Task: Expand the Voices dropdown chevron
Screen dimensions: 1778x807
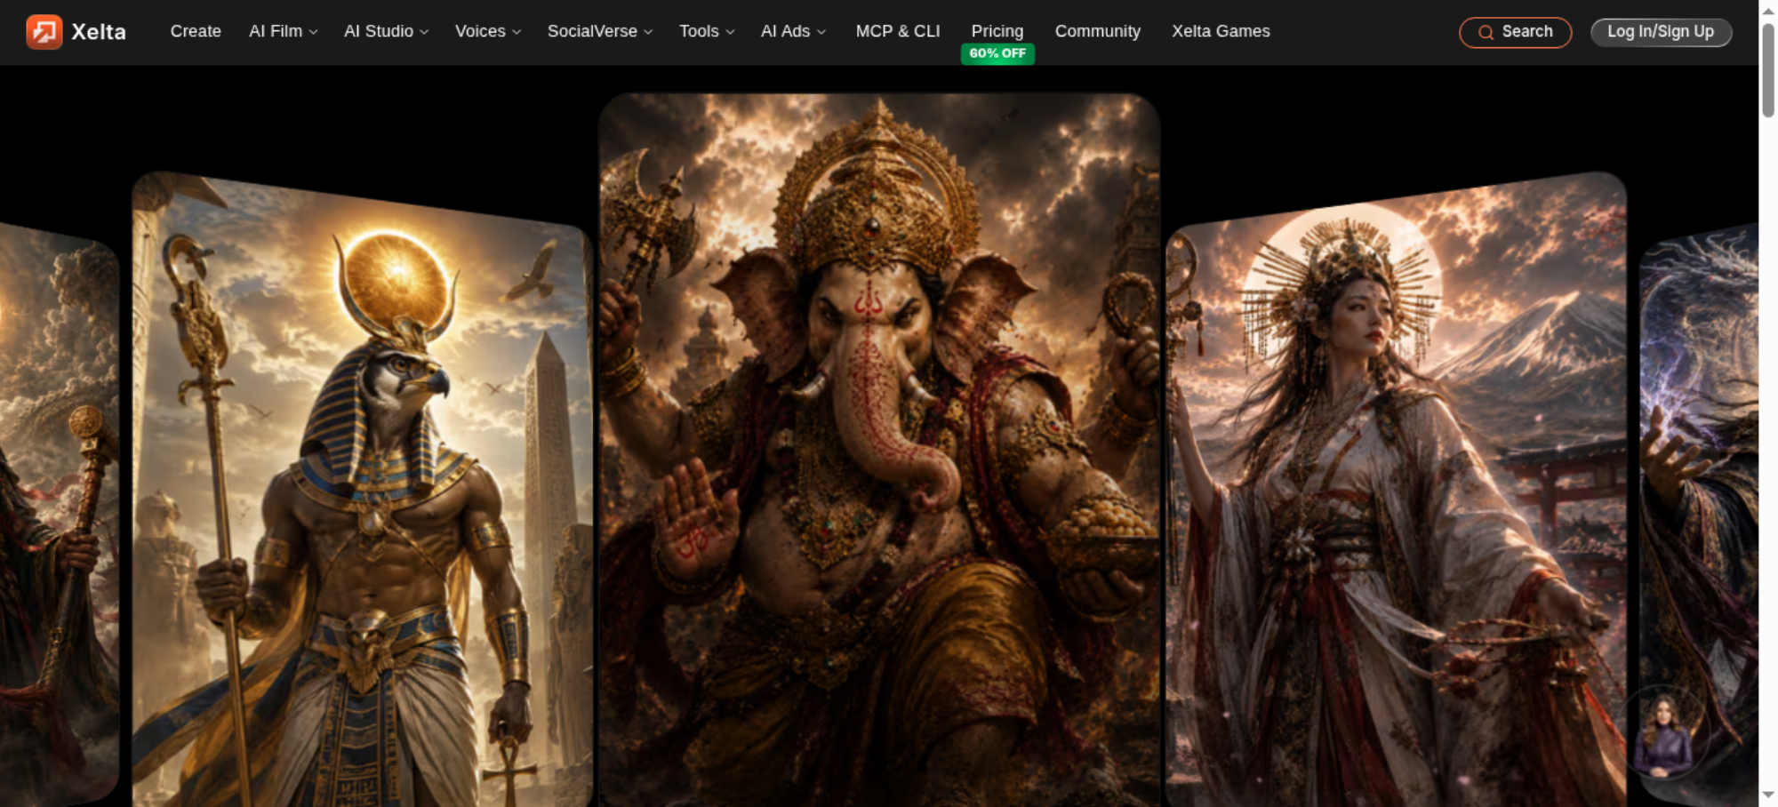Action: pyautogui.click(x=517, y=32)
